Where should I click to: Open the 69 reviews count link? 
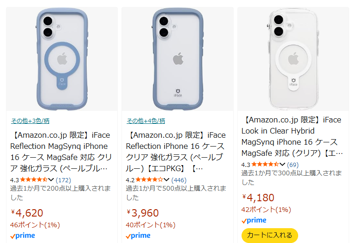point(293,164)
